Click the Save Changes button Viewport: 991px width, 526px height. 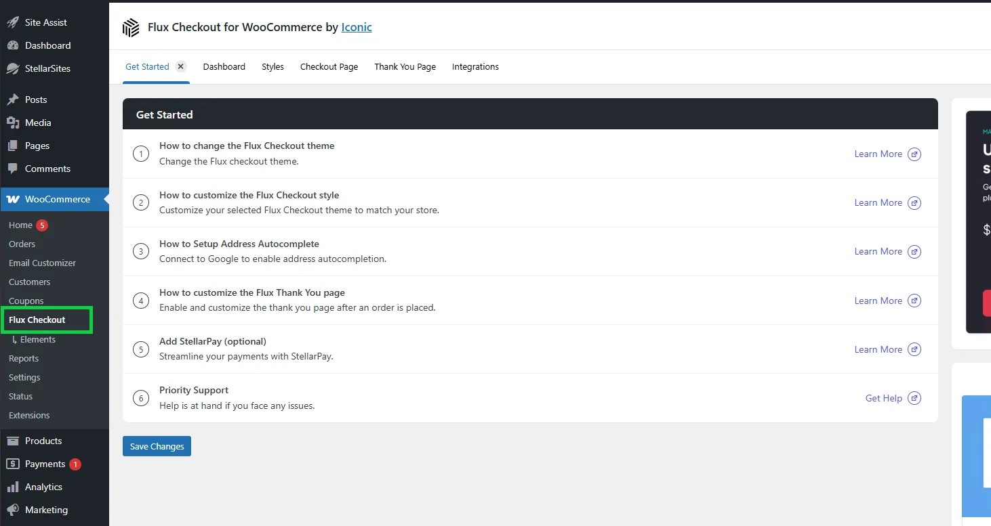click(157, 446)
